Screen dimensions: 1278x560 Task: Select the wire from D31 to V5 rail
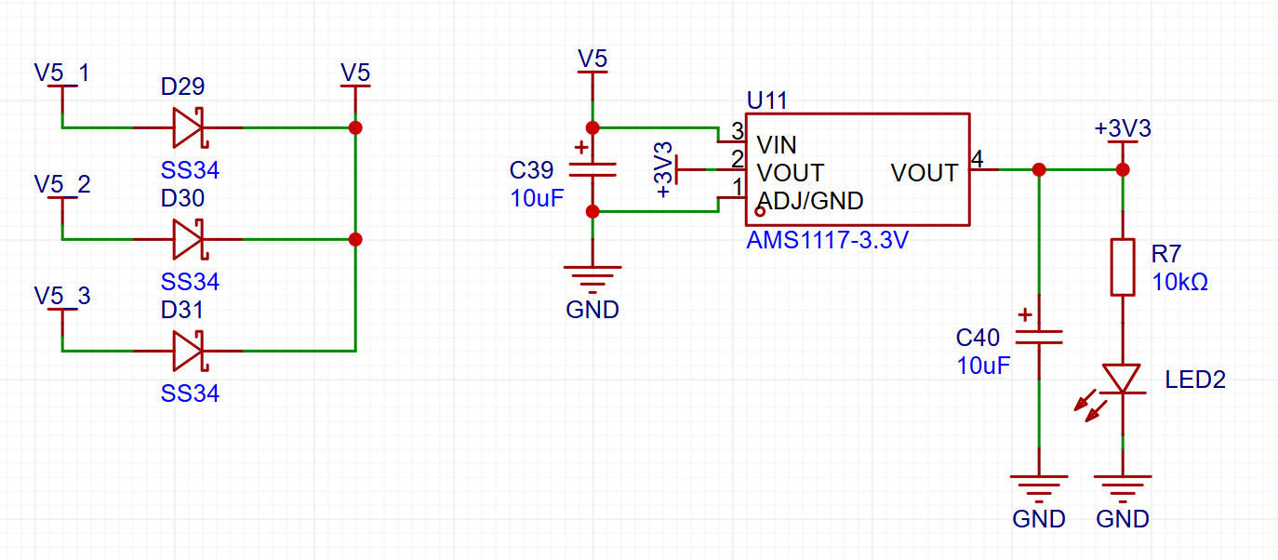[300, 351]
